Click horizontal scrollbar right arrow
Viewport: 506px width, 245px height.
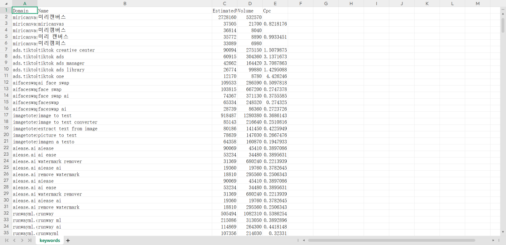493,240
